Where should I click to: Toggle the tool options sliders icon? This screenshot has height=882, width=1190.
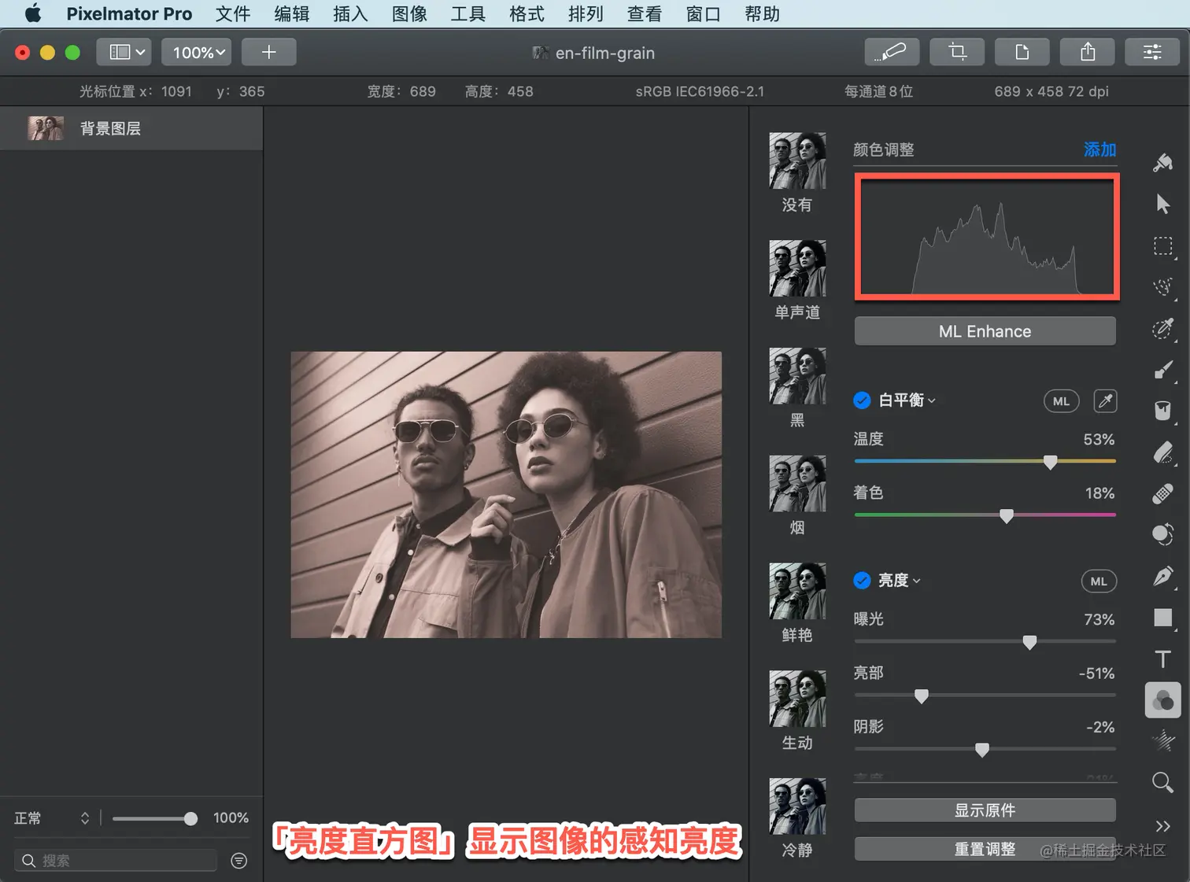click(x=1152, y=52)
